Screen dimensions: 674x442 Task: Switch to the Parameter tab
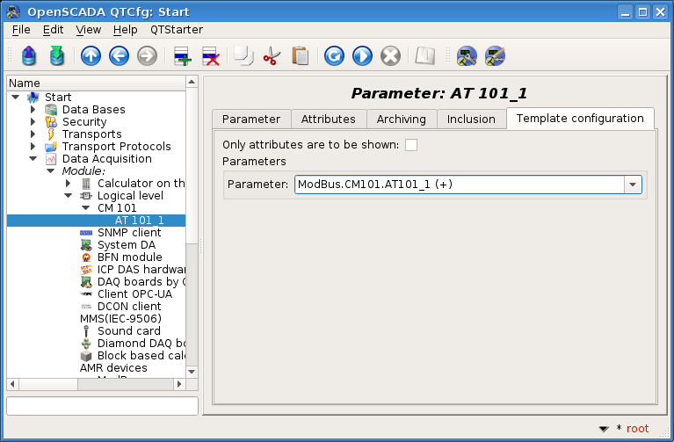point(251,120)
